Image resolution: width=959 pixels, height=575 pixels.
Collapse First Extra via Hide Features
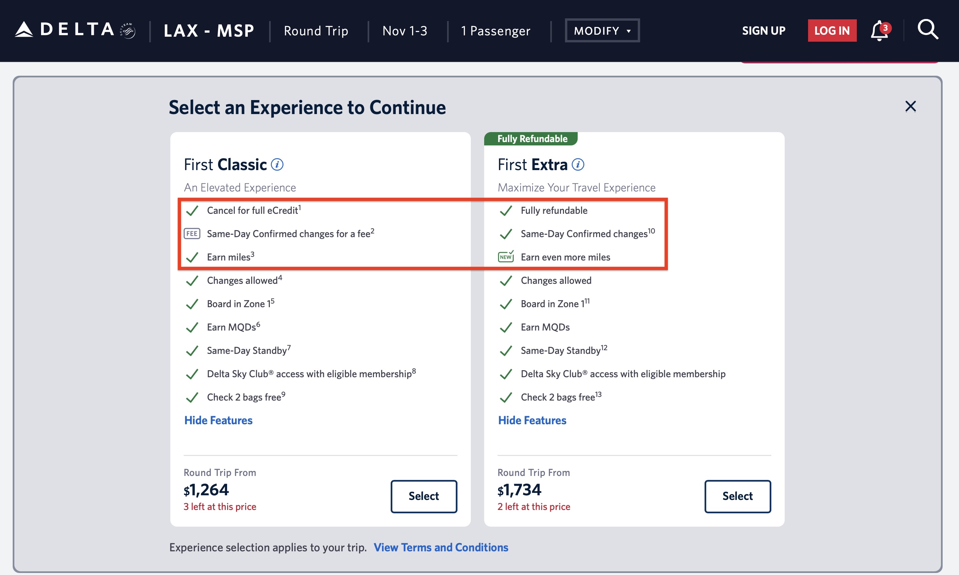tap(532, 420)
